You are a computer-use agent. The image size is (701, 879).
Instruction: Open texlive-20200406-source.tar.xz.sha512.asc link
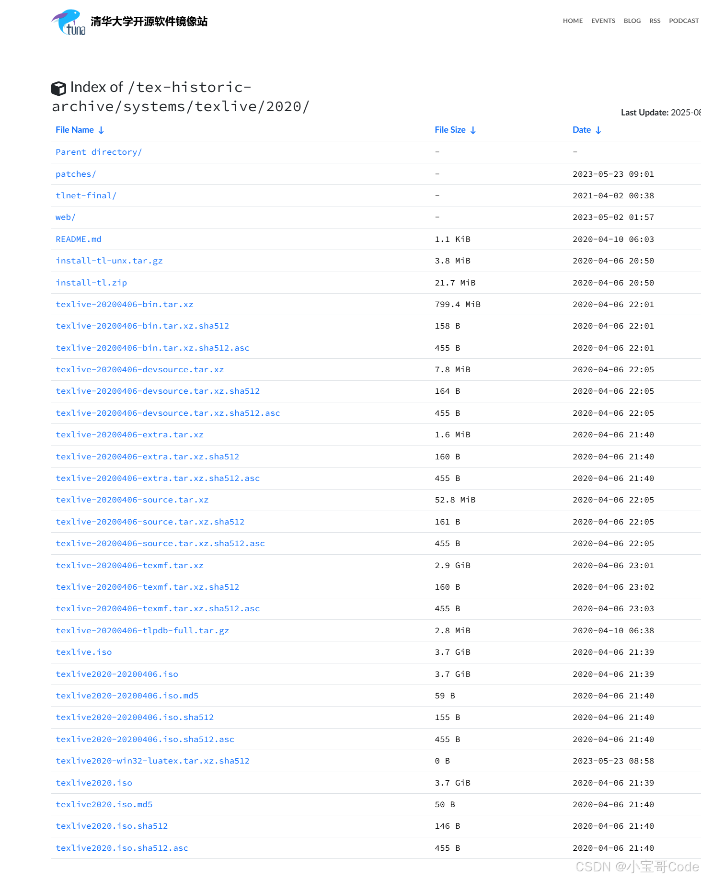coord(160,543)
